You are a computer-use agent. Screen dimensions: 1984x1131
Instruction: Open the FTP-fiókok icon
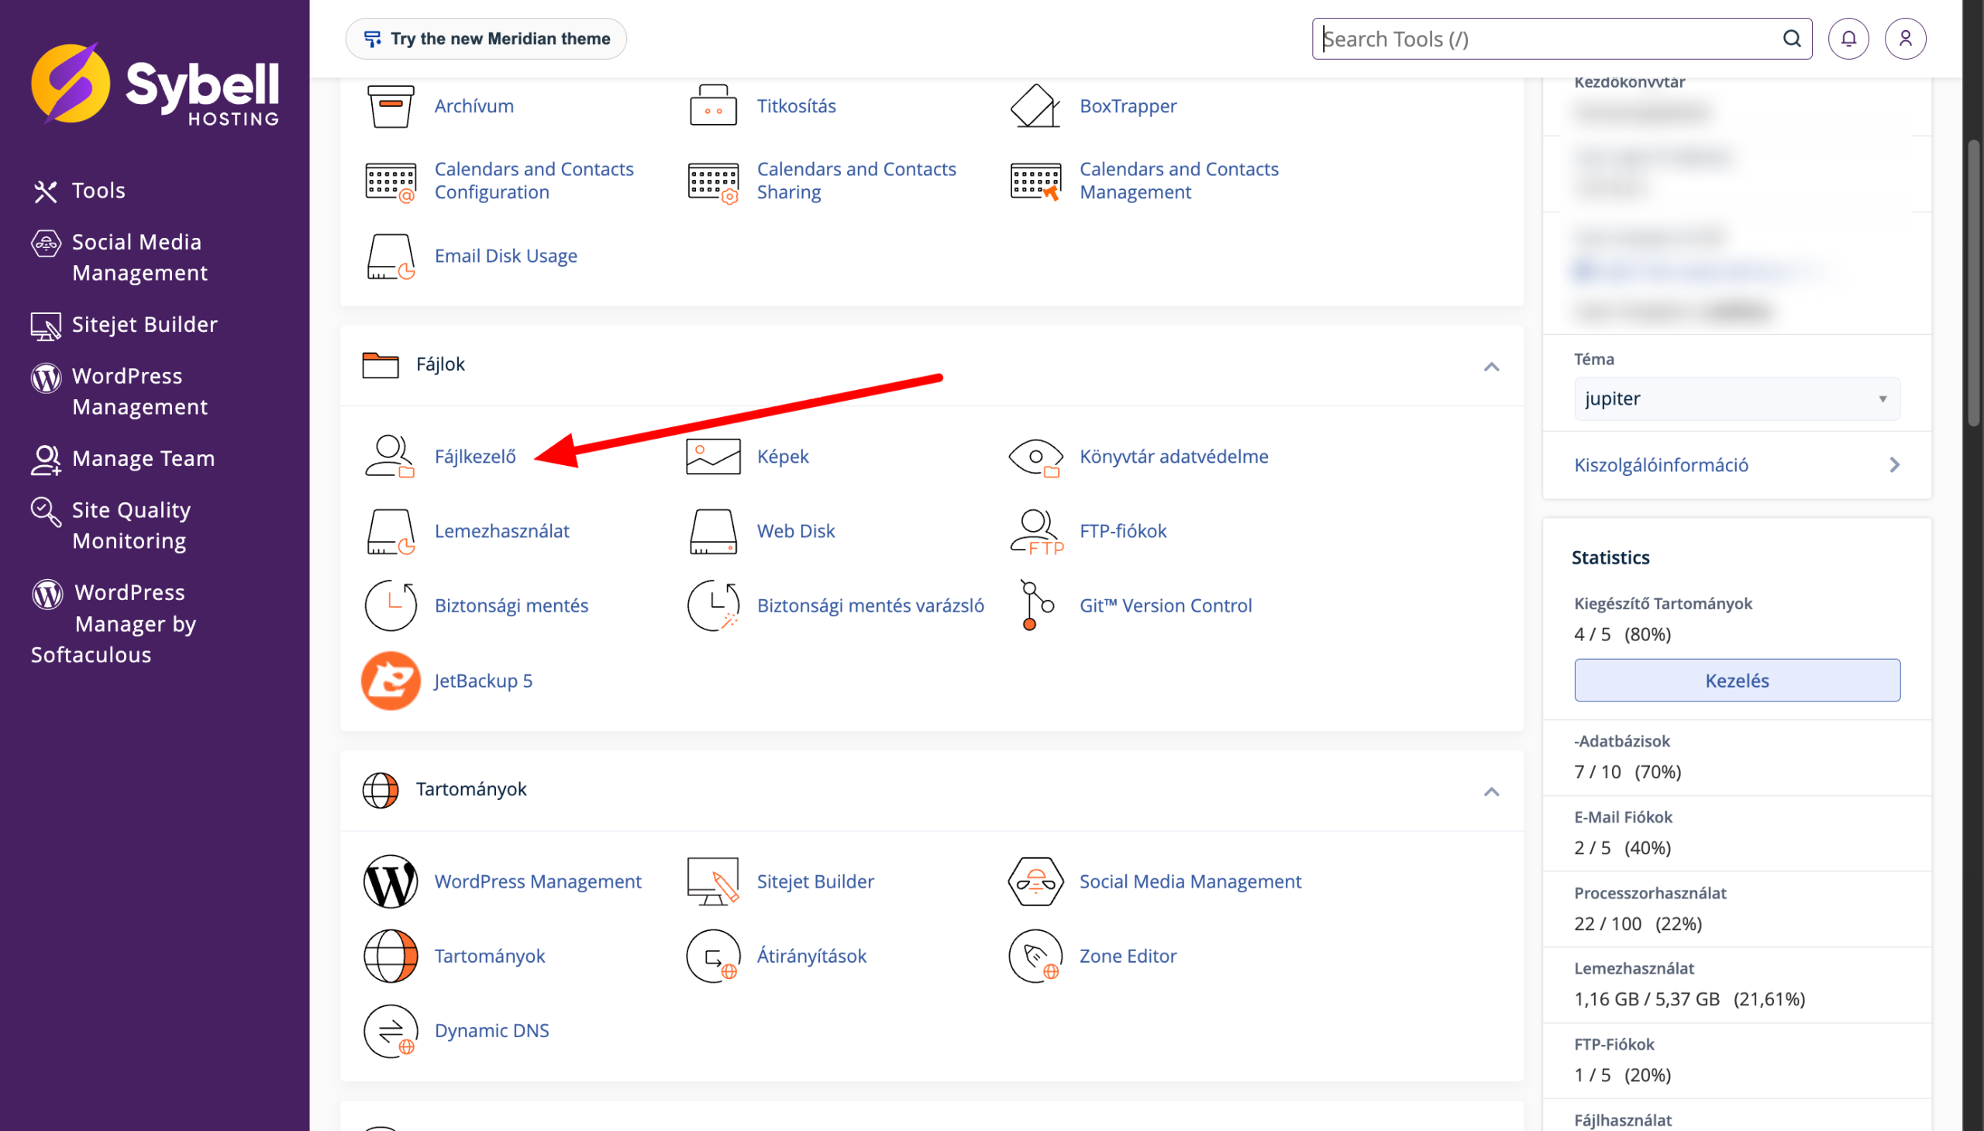1035,531
